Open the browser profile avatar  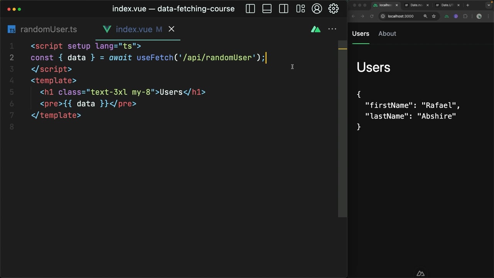pos(479,16)
